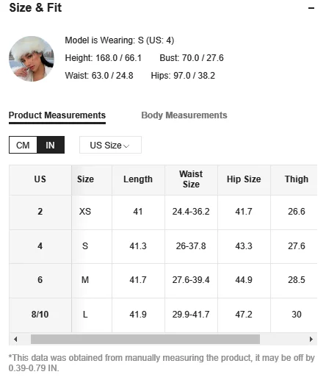Select the IN unit toggle
Viewport: 326px width, 380px height.
51,145
